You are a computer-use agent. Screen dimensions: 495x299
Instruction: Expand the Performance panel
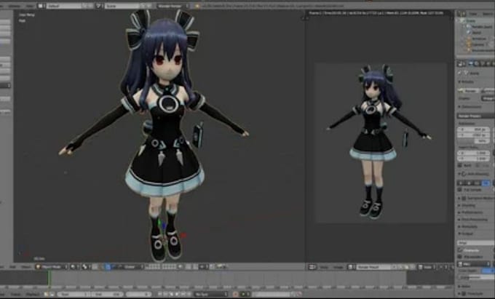[472, 212]
